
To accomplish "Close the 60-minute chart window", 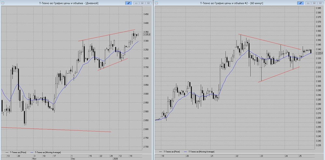I will click(x=320, y=3).
